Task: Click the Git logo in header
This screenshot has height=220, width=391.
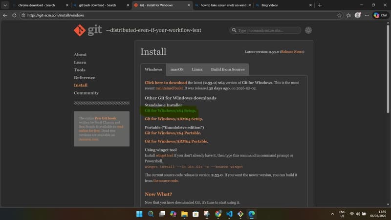Action: click(87, 30)
